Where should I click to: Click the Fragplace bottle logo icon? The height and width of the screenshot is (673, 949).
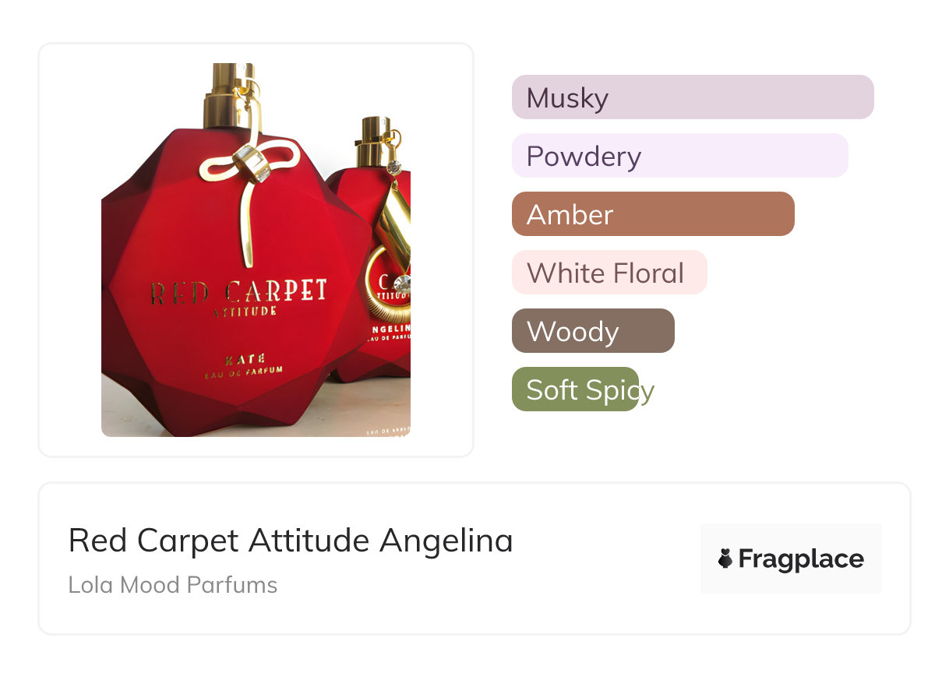[725, 558]
